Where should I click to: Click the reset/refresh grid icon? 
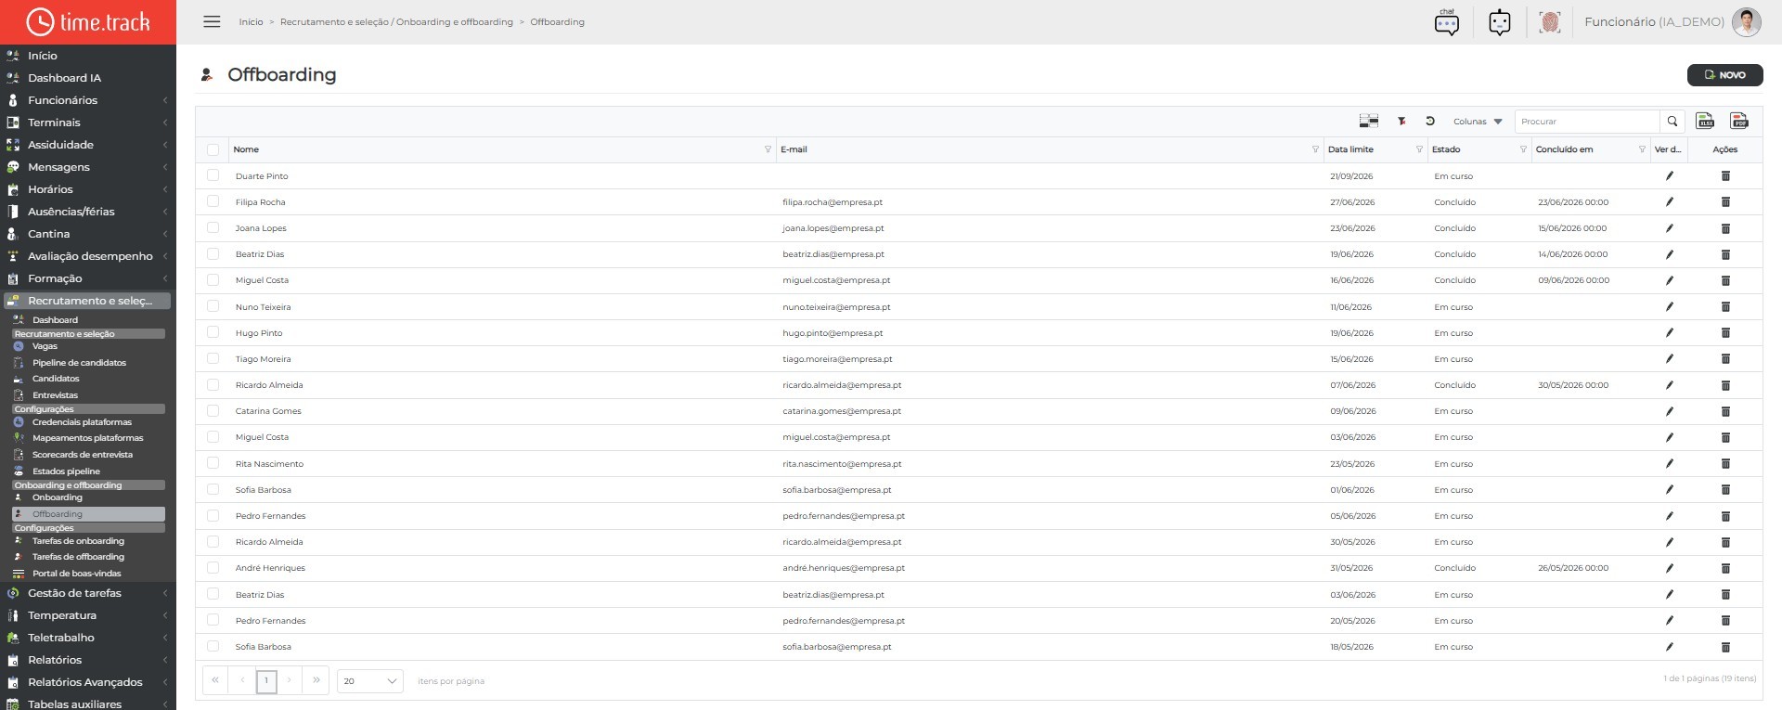[x=1430, y=121]
